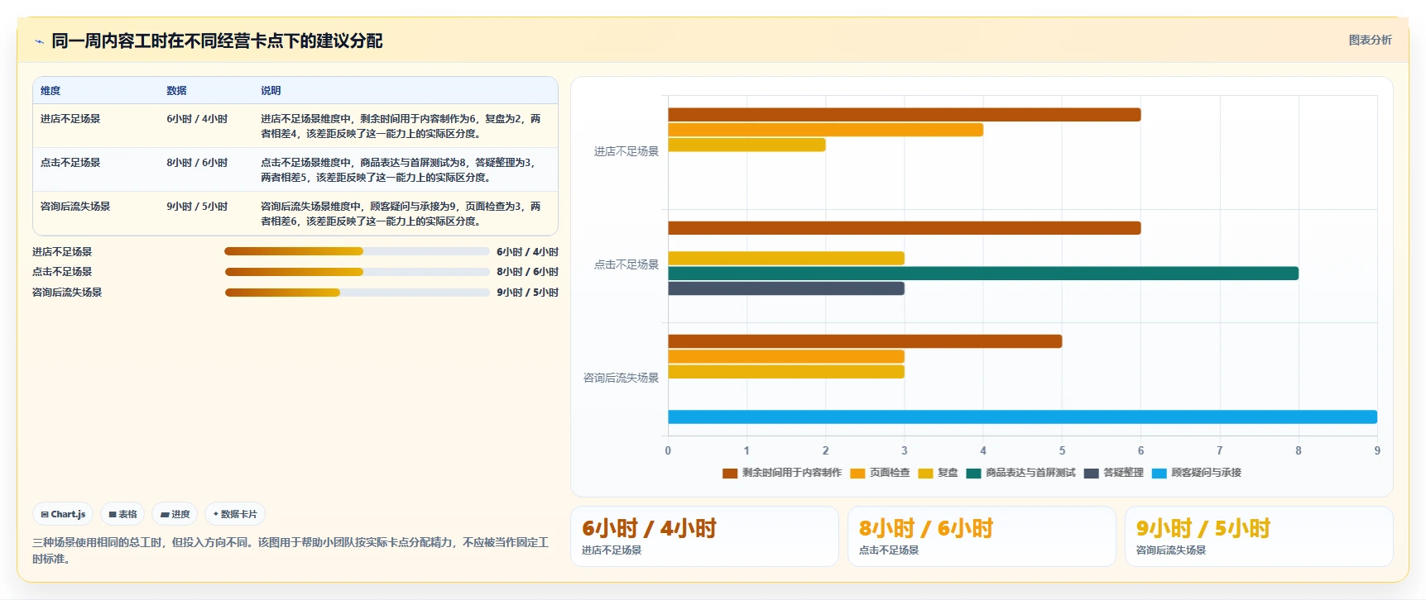Click the 咨询后流失场景 progress bar
Screen dimensions: 1426x600
pyautogui.click(x=357, y=292)
